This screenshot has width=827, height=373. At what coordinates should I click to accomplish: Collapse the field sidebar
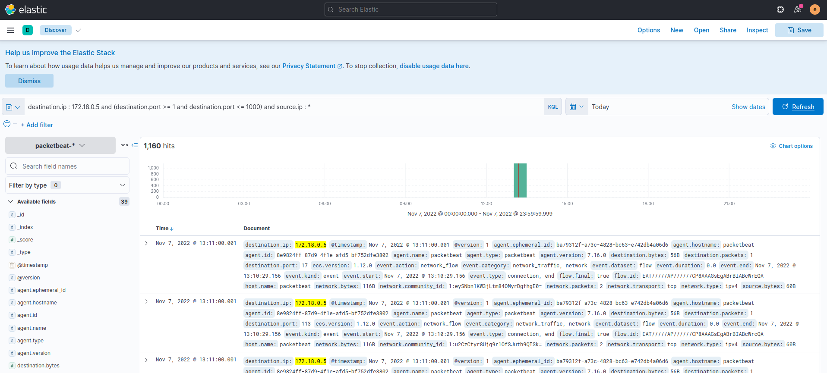[135, 145]
